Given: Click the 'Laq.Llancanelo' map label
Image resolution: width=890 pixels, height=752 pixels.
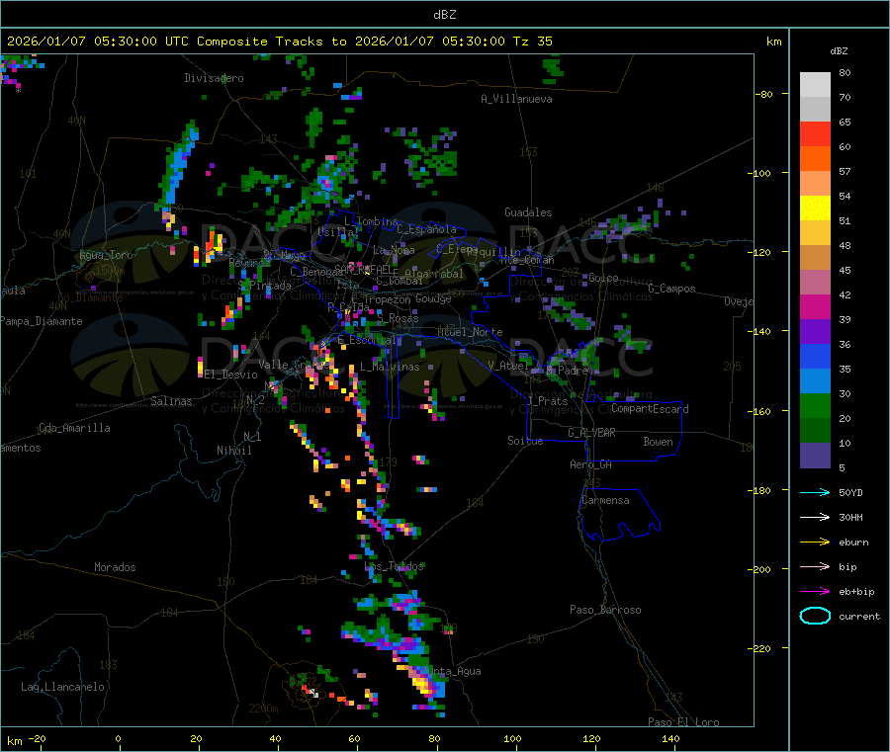Looking at the screenshot, I should (x=62, y=687).
